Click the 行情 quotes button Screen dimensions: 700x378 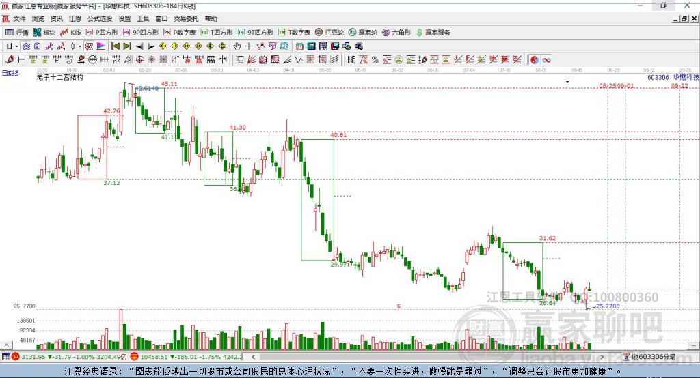pos(17,33)
